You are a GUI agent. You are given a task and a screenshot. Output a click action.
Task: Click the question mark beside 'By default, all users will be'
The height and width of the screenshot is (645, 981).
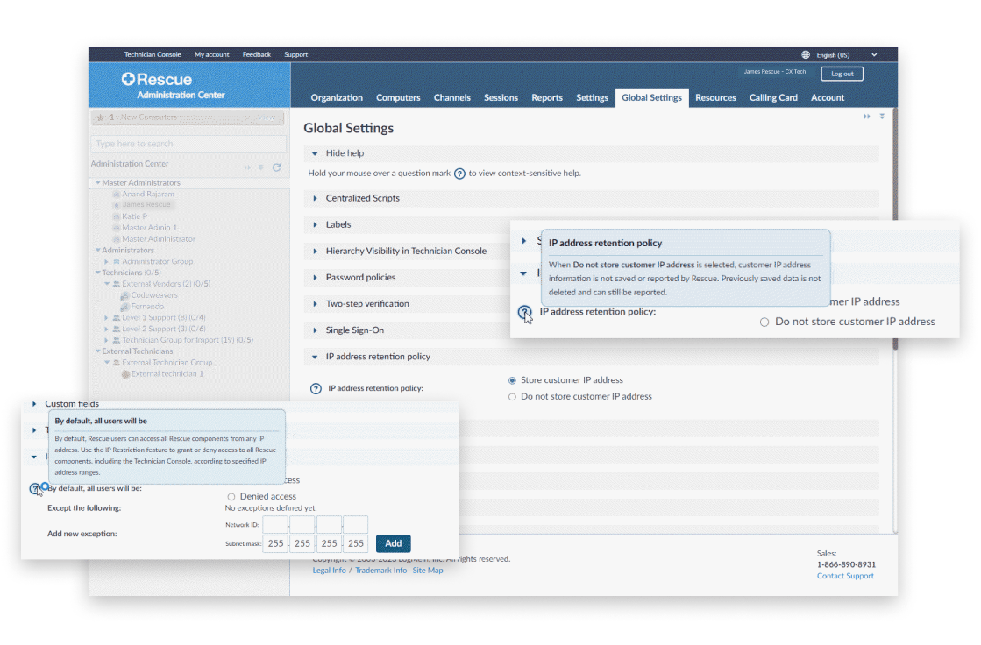coord(37,488)
